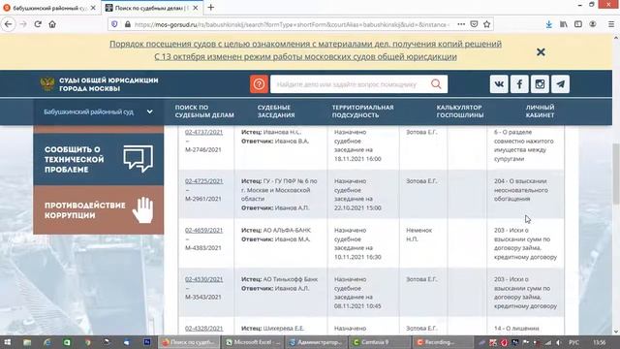Click the page vertical scrollbar thumb

click(616, 174)
